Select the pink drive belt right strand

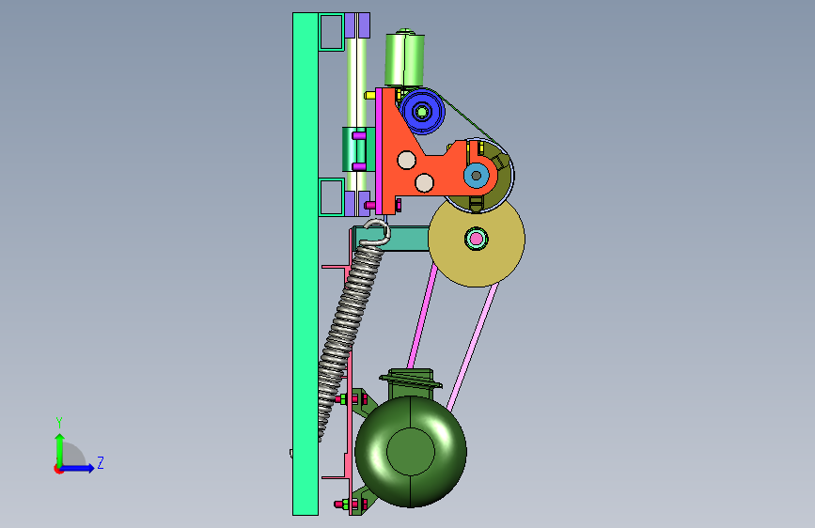point(473,345)
